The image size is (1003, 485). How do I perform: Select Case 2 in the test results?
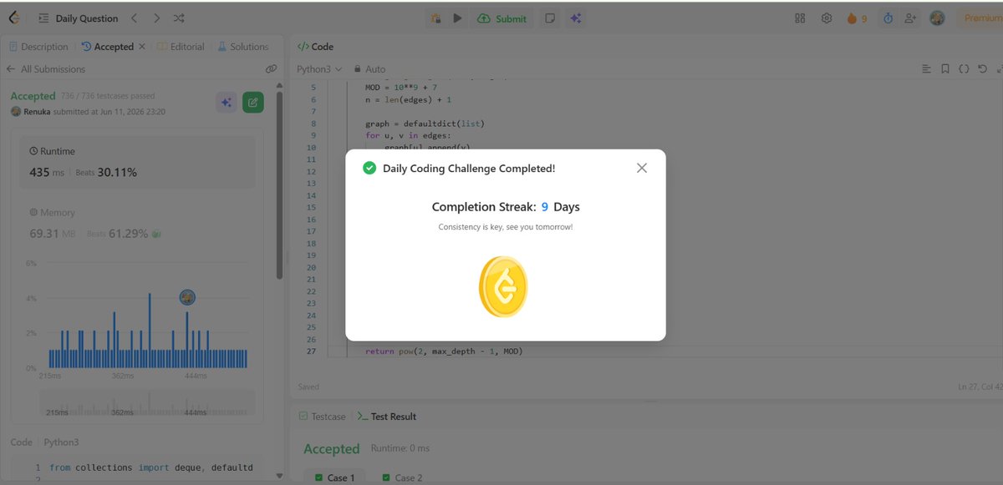click(x=403, y=477)
